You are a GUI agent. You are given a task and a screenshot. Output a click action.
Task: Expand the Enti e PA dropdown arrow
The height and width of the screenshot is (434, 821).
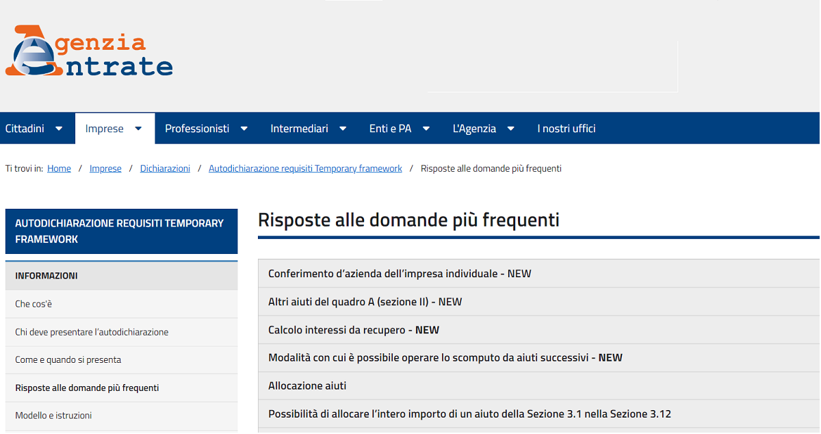[426, 129]
